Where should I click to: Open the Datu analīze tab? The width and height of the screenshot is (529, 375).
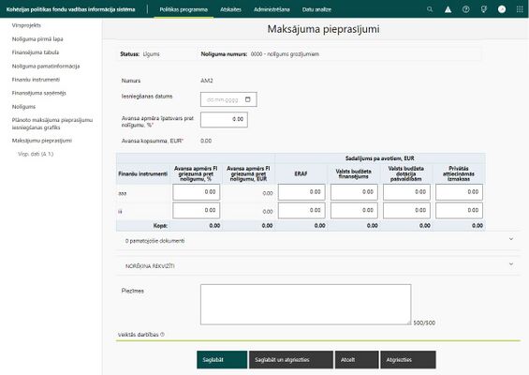click(x=316, y=9)
